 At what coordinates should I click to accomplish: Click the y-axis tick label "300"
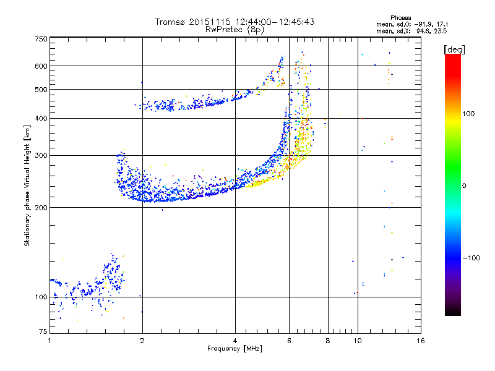(x=41, y=156)
